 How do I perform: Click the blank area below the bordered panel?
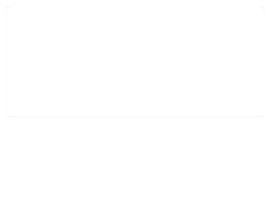135,160
